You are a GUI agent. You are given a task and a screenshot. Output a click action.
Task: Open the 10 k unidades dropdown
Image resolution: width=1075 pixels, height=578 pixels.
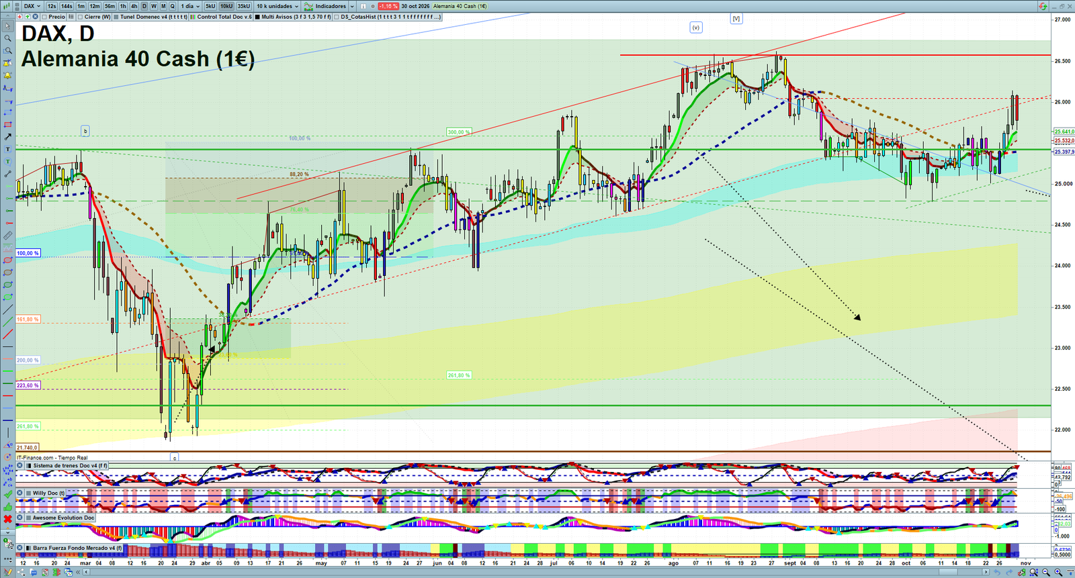(x=277, y=6)
